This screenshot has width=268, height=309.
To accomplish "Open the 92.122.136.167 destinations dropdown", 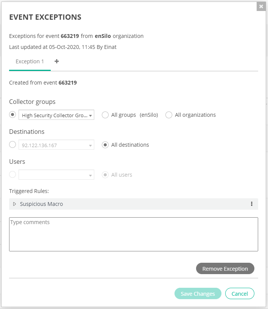I will pos(56,145).
